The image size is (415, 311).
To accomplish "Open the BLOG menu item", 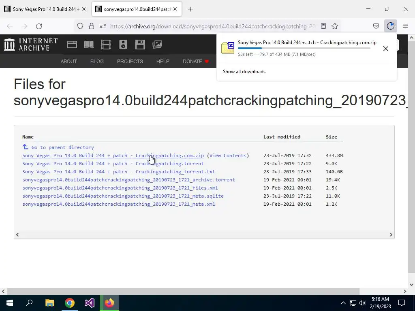I will (97, 62).
